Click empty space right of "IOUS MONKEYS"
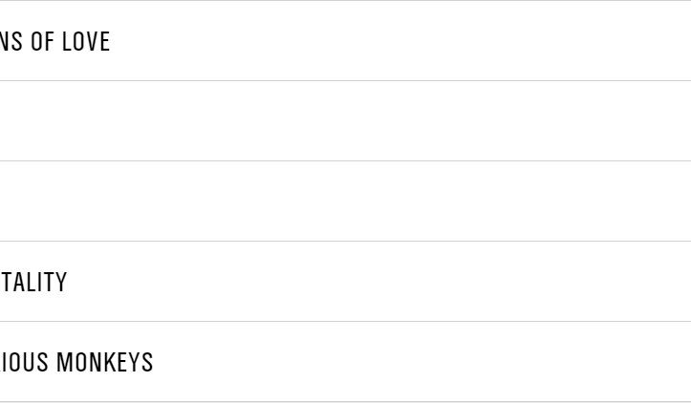 click(x=421, y=363)
